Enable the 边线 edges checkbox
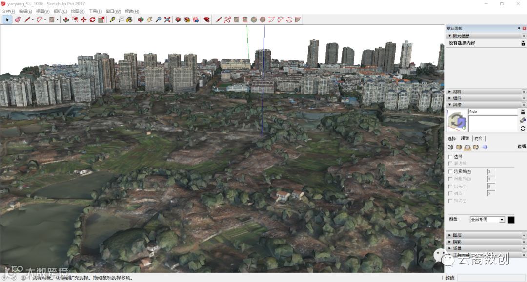This screenshot has height=282, width=527. (450, 157)
